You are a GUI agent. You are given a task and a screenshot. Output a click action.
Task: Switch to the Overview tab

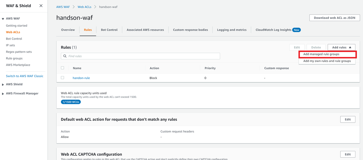68,30
